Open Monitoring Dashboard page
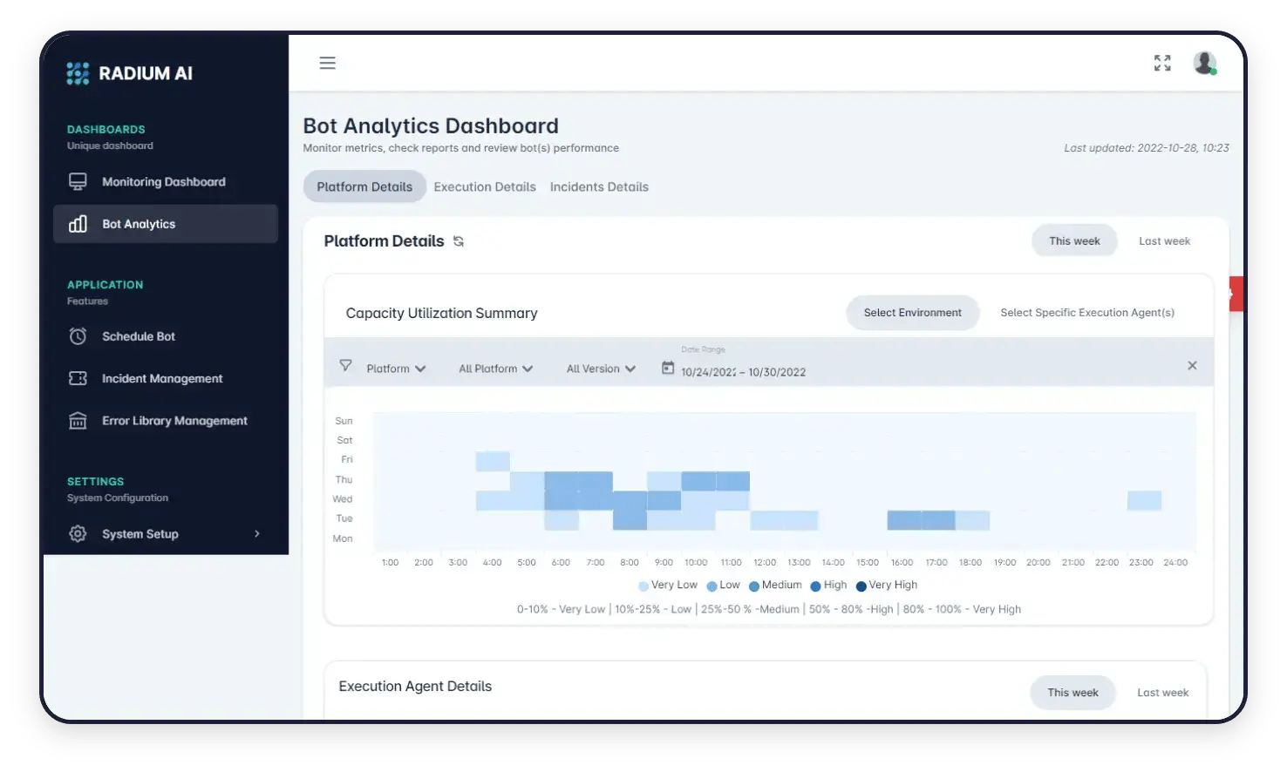This screenshot has height=772, width=1287. [166, 181]
